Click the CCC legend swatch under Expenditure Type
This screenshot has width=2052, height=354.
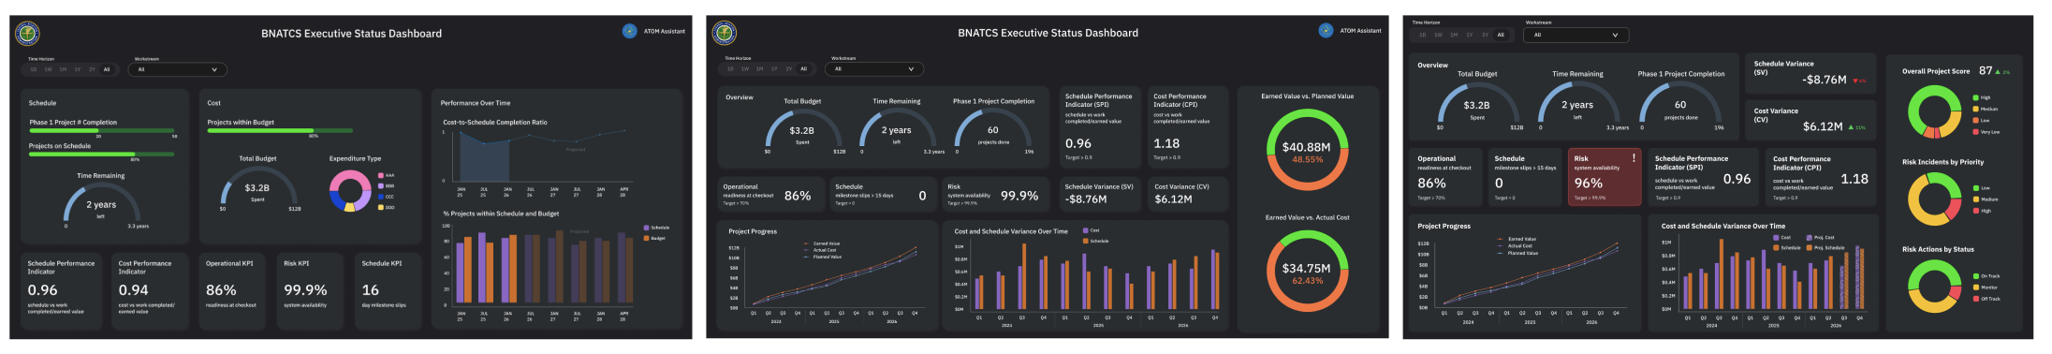click(x=380, y=197)
